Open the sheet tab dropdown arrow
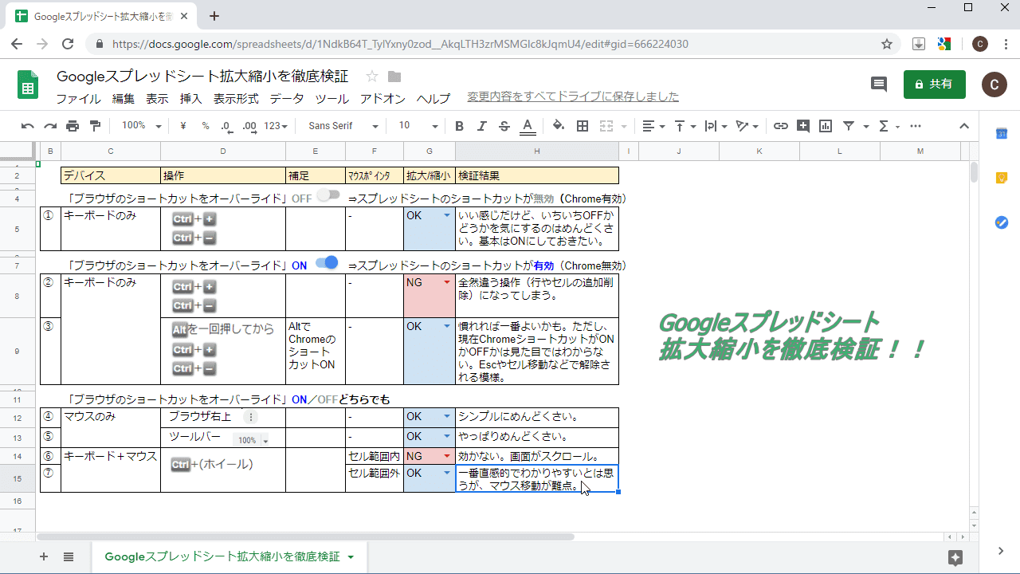The width and height of the screenshot is (1020, 574). [351, 557]
